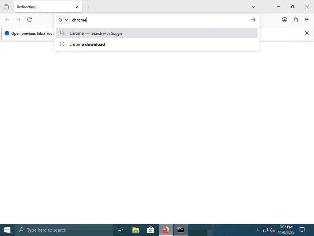This screenshot has height=236, width=314.
Task: Go forward one page
Action: pyautogui.click(x=18, y=20)
